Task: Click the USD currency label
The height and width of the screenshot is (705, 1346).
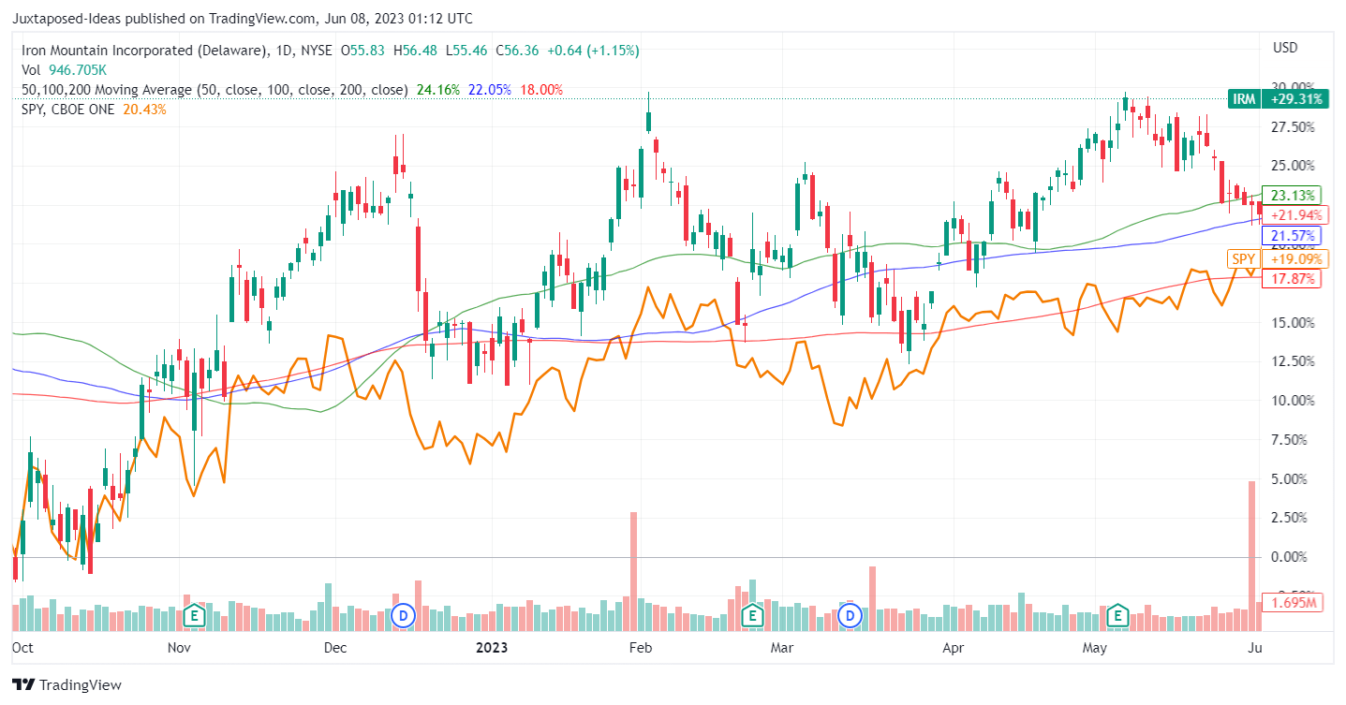Action: (1286, 48)
